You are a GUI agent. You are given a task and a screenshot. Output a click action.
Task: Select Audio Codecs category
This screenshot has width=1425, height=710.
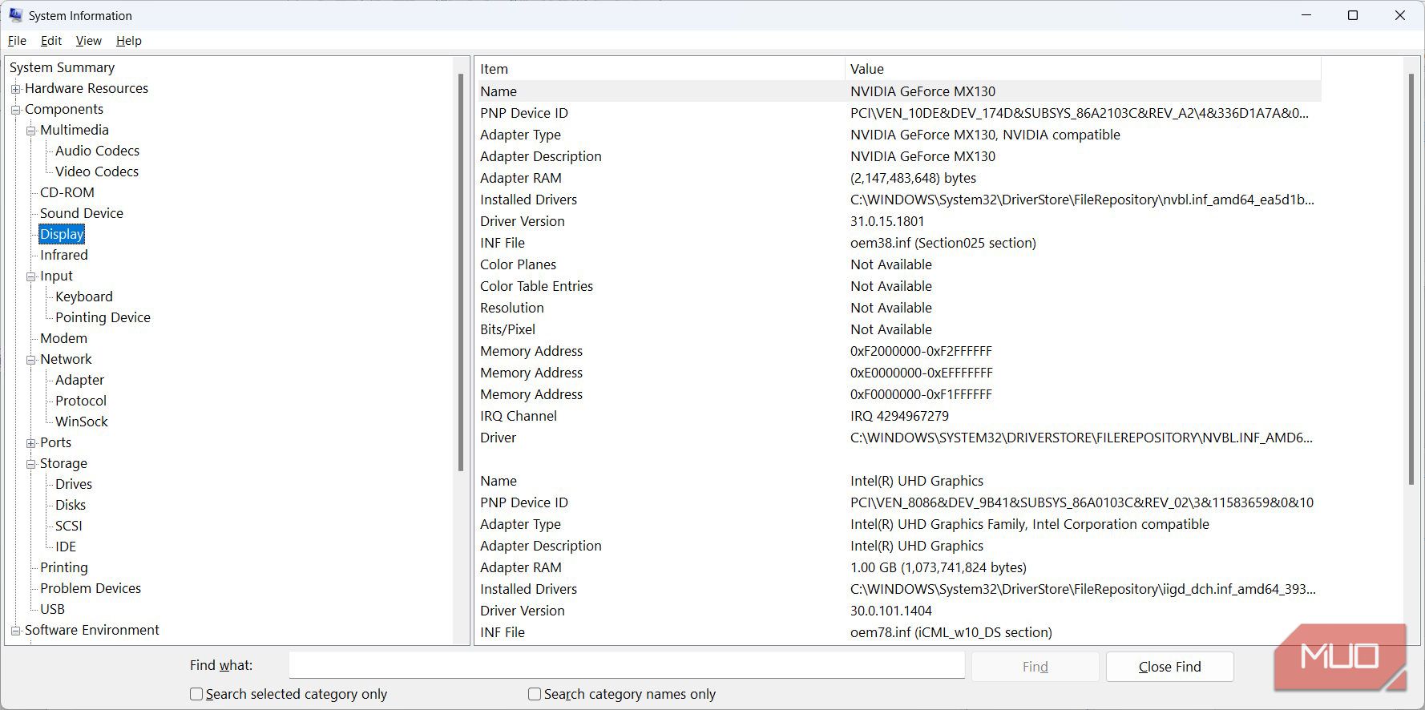[97, 151]
